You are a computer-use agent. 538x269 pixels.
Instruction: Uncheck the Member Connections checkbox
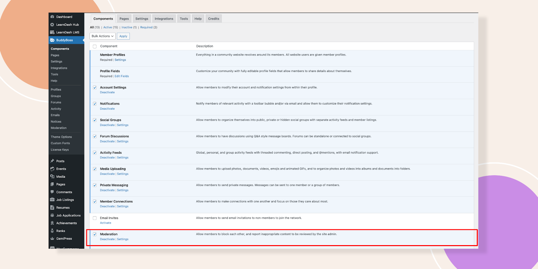[95, 202]
